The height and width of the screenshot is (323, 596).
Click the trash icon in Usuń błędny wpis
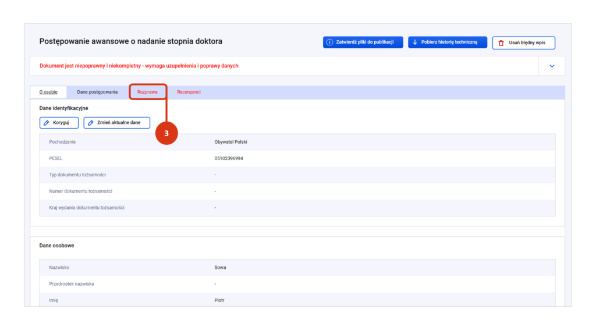click(501, 43)
